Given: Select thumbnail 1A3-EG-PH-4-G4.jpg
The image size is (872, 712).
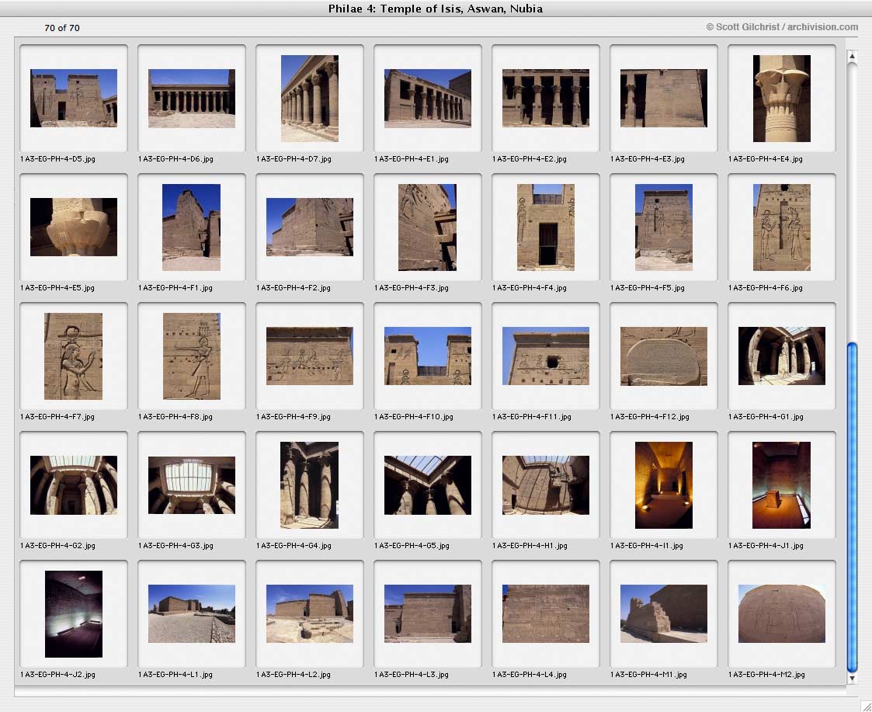Looking at the screenshot, I should (x=309, y=485).
